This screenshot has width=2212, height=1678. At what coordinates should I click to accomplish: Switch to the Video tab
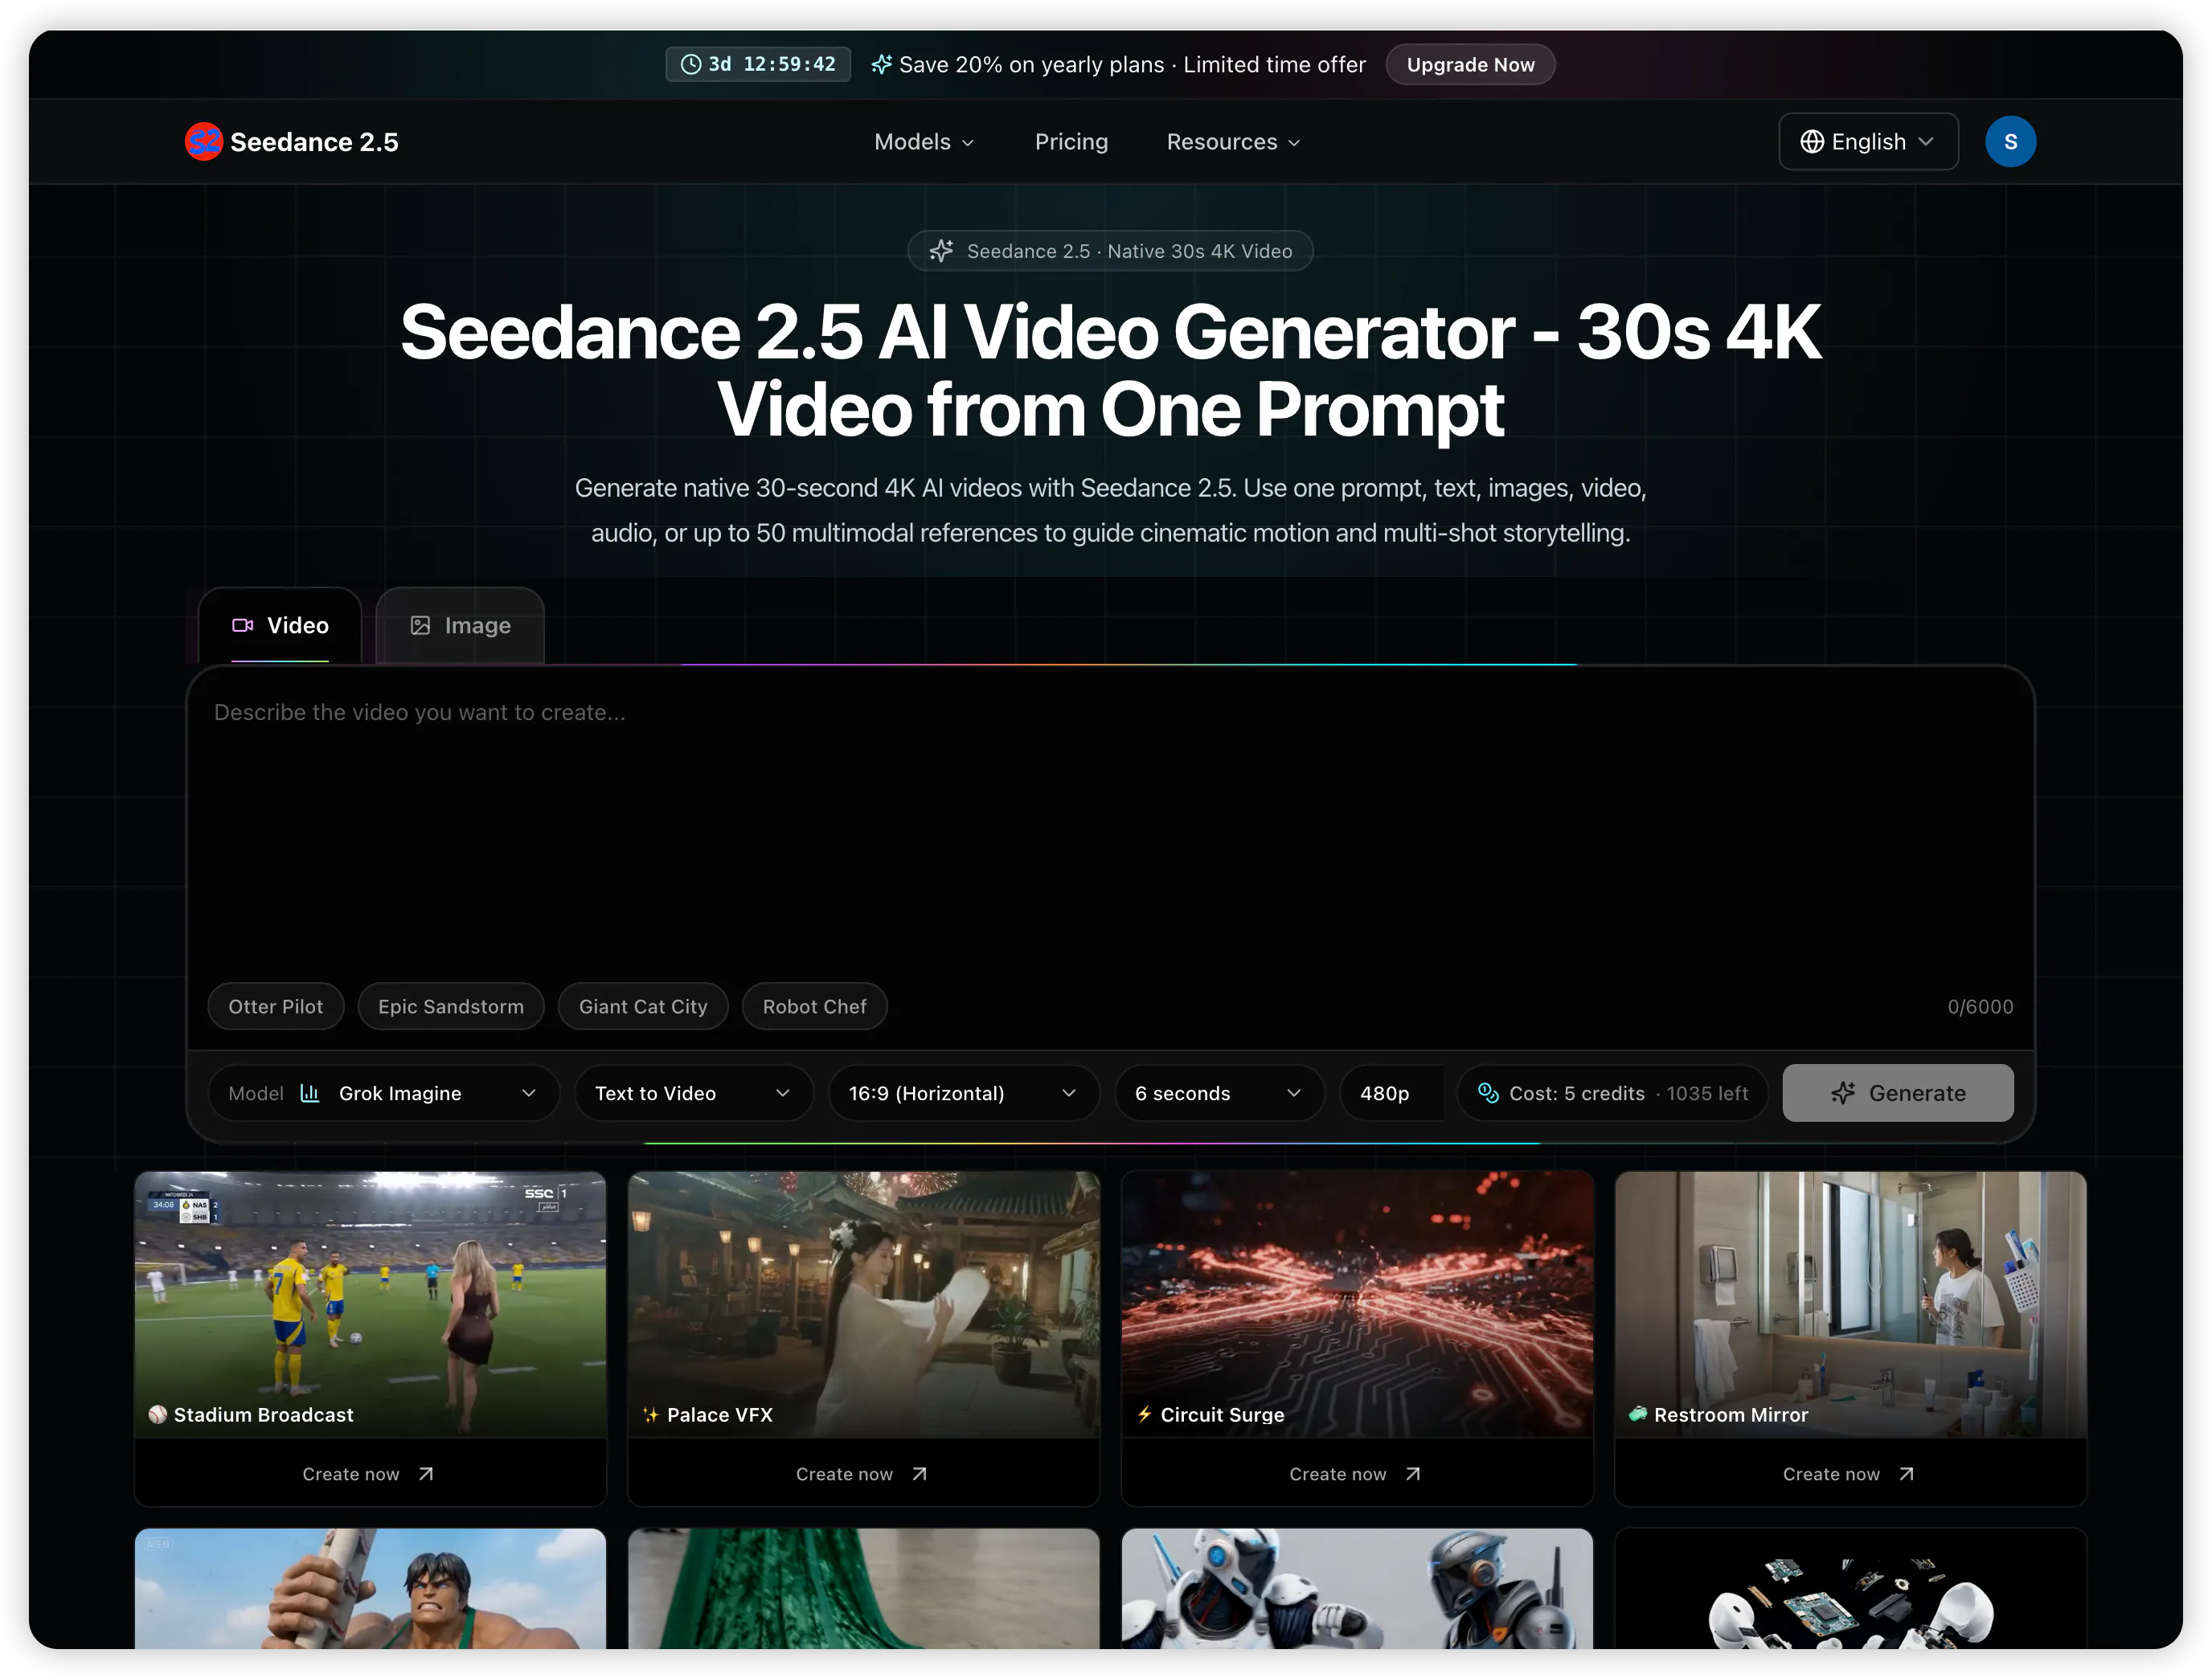(280, 626)
